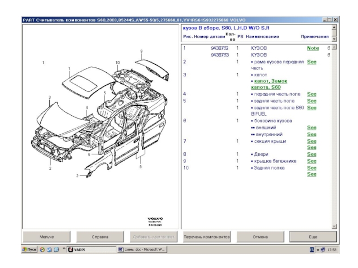This screenshot has height=268, width=358.
Task: Click the Добавить компонент button
Action: point(153,237)
